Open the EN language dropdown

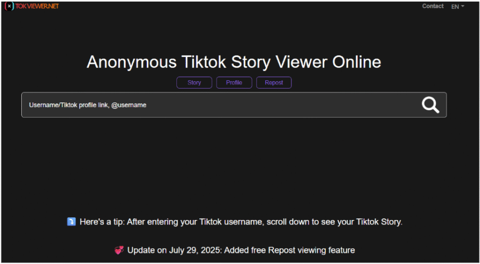455,7
